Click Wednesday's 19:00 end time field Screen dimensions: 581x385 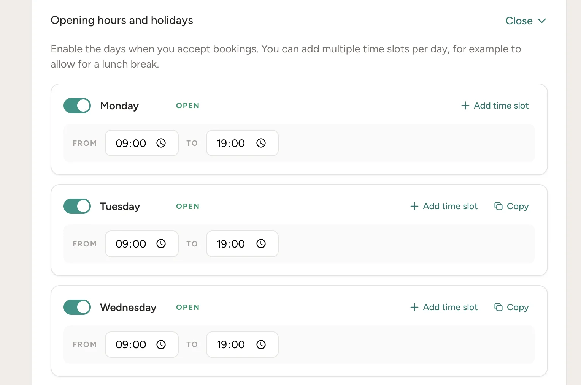pos(242,345)
